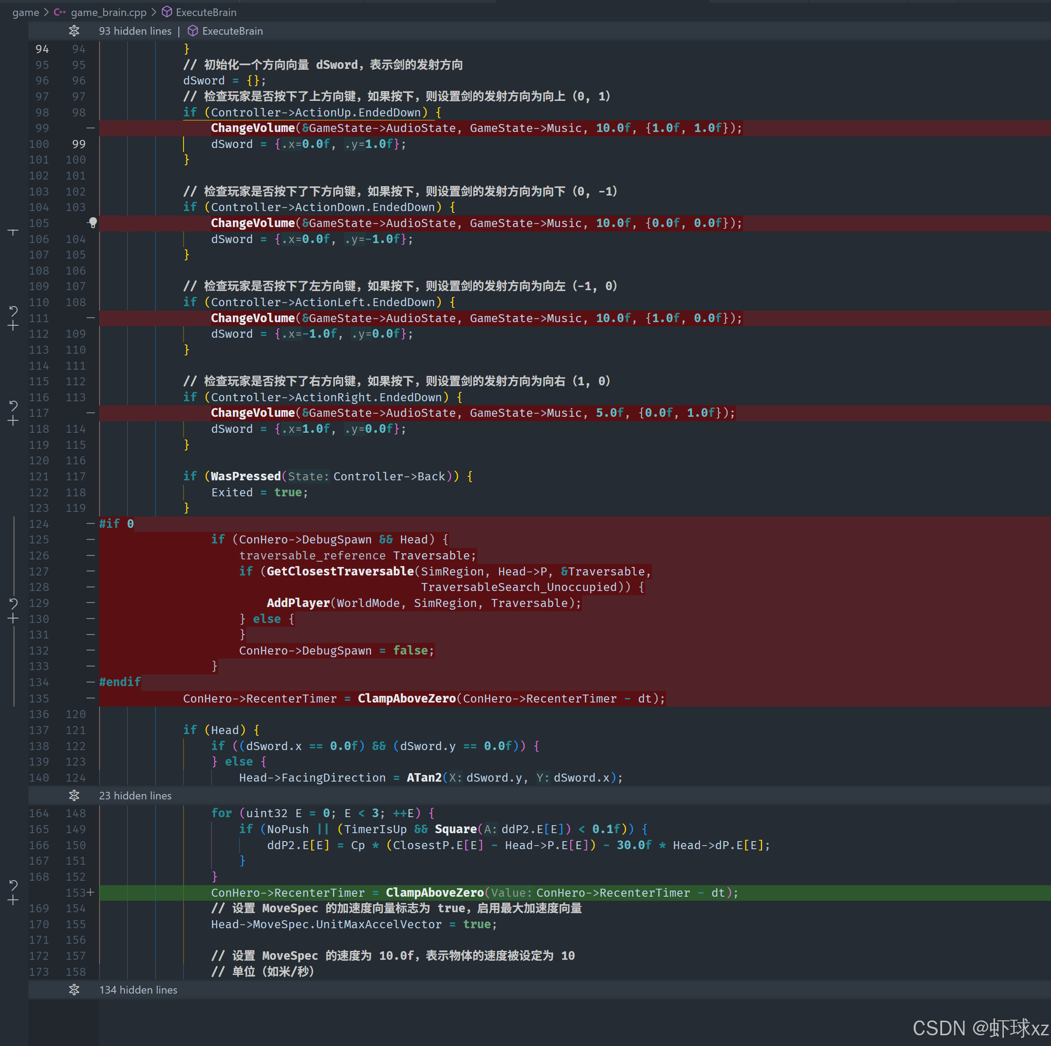Stage the change with plus beside line 112

pos(14,326)
